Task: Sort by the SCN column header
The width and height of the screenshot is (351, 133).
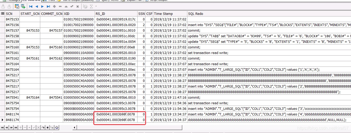Action: coord(12,14)
